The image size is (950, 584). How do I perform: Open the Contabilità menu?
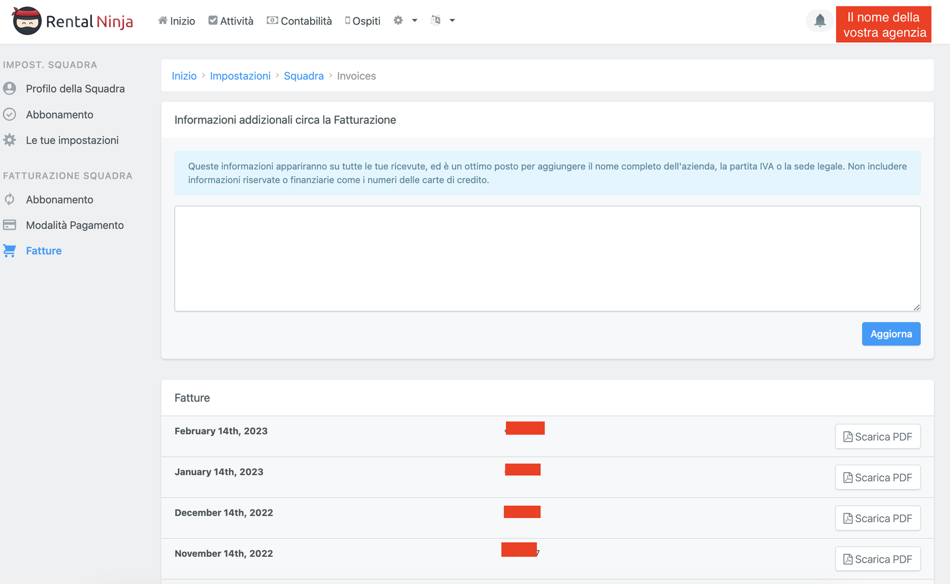pyautogui.click(x=299, y=21)
